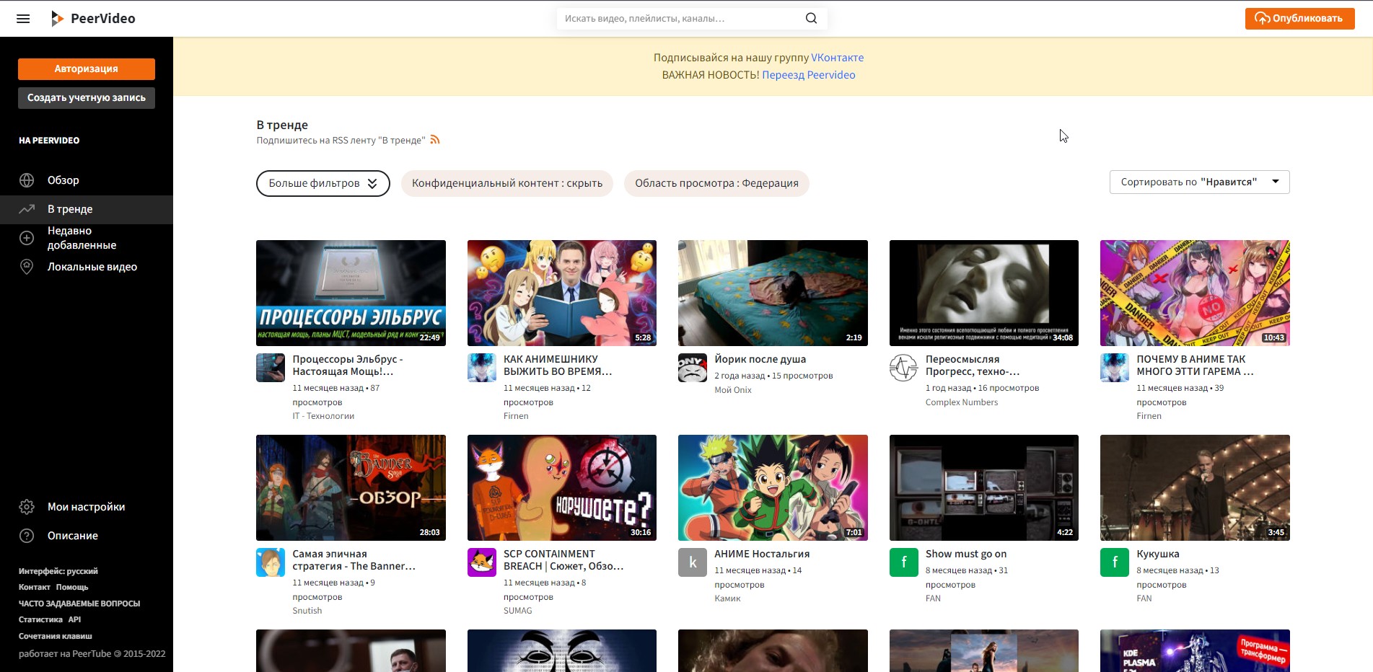Toggle the 'Конфиденциальный контент: скрыть' filter chip
Image resolution: width=1373 pixels, height=672 pixels.
point(506,183)
